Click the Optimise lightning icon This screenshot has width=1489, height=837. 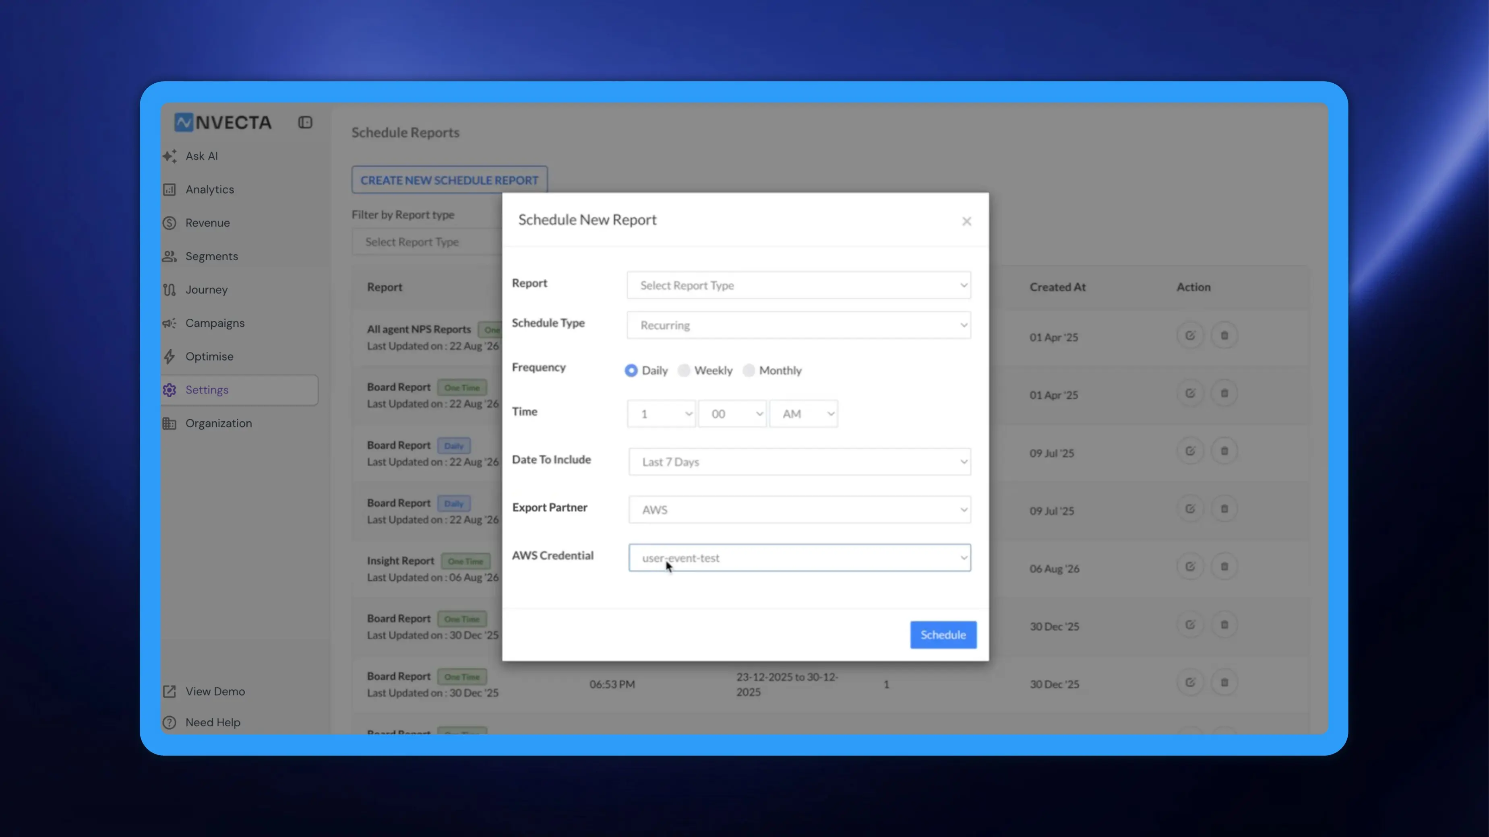(x=170, y=357)
